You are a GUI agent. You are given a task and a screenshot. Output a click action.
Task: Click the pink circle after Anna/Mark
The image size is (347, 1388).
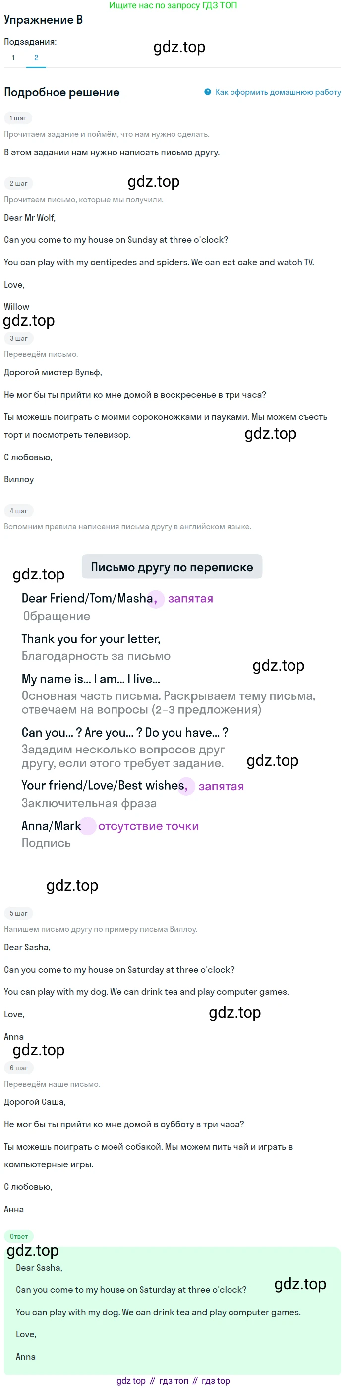[x=87, y=826]
